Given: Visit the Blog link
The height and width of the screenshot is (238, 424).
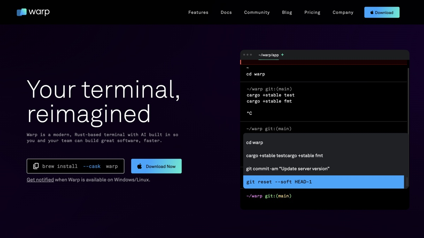Looking at the screenshot, I should pos(287,12).
